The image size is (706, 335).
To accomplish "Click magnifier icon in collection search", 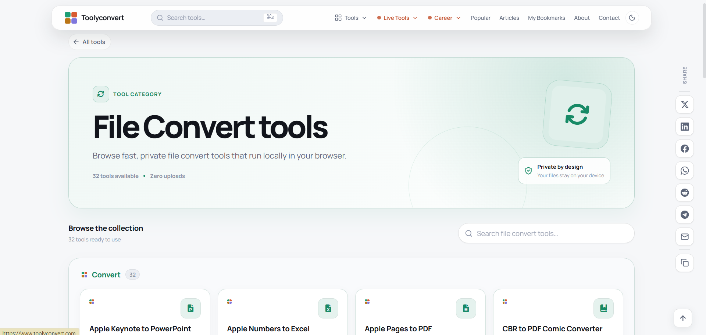I will click(x=468, y=233).
